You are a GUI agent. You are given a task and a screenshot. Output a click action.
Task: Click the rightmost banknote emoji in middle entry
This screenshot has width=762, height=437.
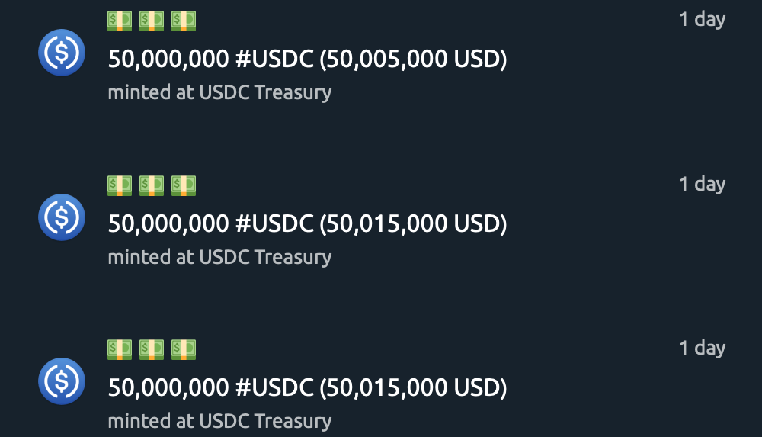[184, 185]
